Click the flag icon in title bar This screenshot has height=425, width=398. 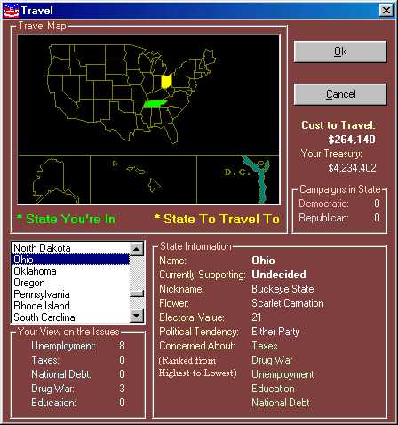pos(12,11)
